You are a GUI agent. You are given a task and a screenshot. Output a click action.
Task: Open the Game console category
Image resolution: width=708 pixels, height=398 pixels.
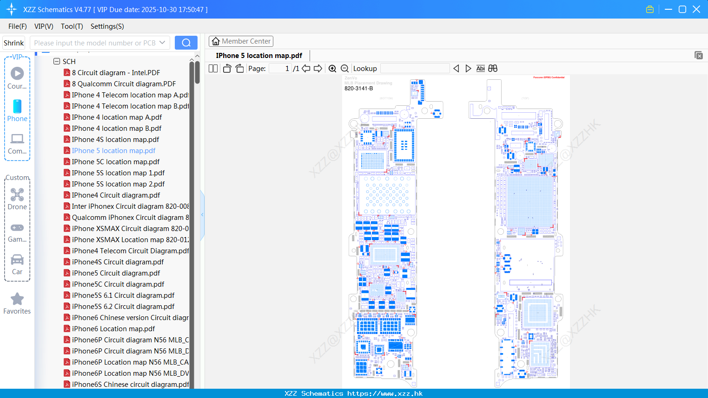pyautogui.click(x=17, y=232)
